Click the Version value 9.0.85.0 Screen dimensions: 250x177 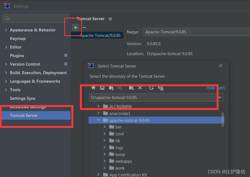(x=154, y=44)
